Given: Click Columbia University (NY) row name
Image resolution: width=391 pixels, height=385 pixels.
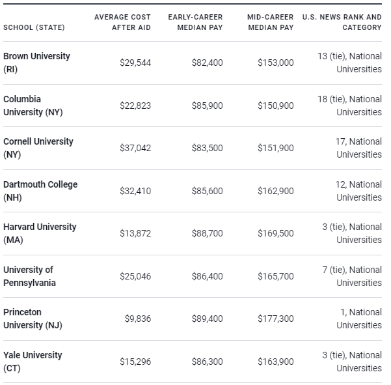Looking at the screenshot, I should click(33, 106).
